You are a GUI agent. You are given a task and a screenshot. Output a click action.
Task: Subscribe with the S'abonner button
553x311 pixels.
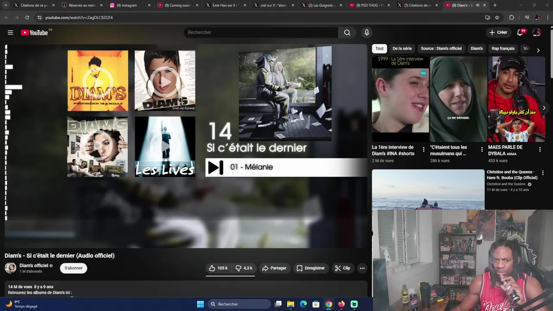coord(73,268)
